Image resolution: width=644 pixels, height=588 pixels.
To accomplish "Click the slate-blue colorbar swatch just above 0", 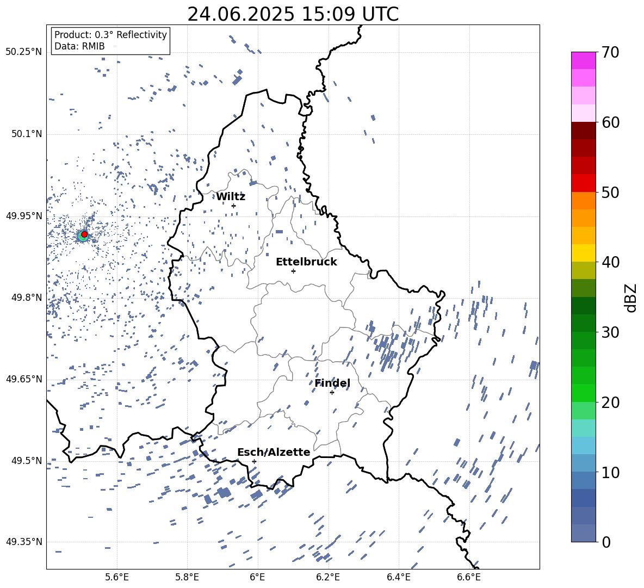I will click(583, 533).
